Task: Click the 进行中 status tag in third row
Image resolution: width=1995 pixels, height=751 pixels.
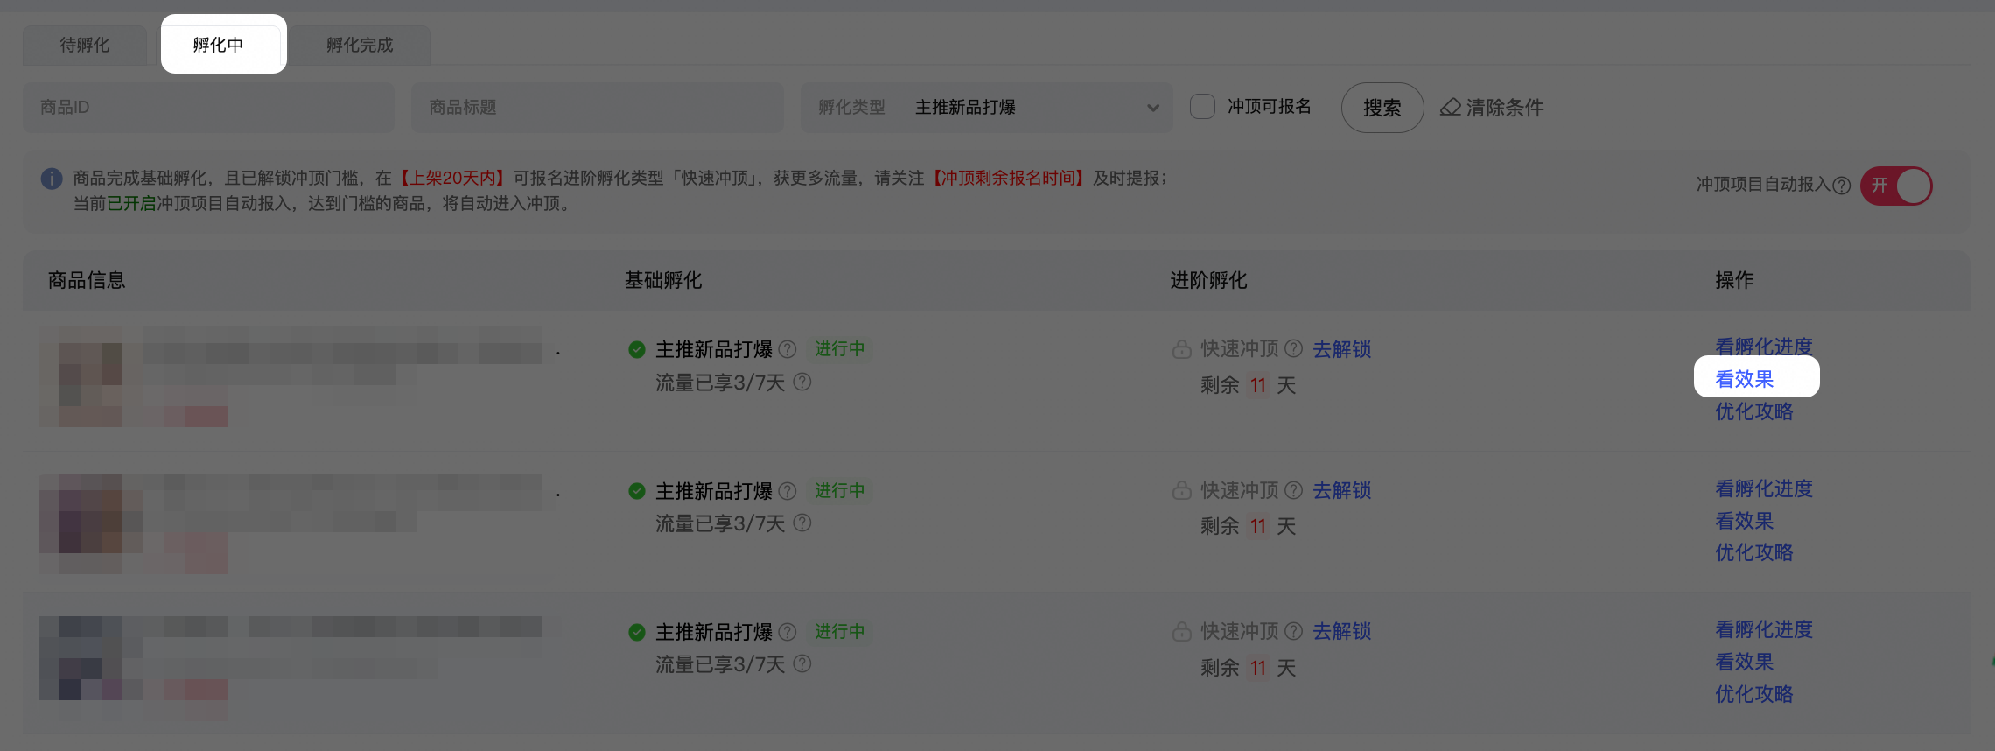Action: pos(840,631)
